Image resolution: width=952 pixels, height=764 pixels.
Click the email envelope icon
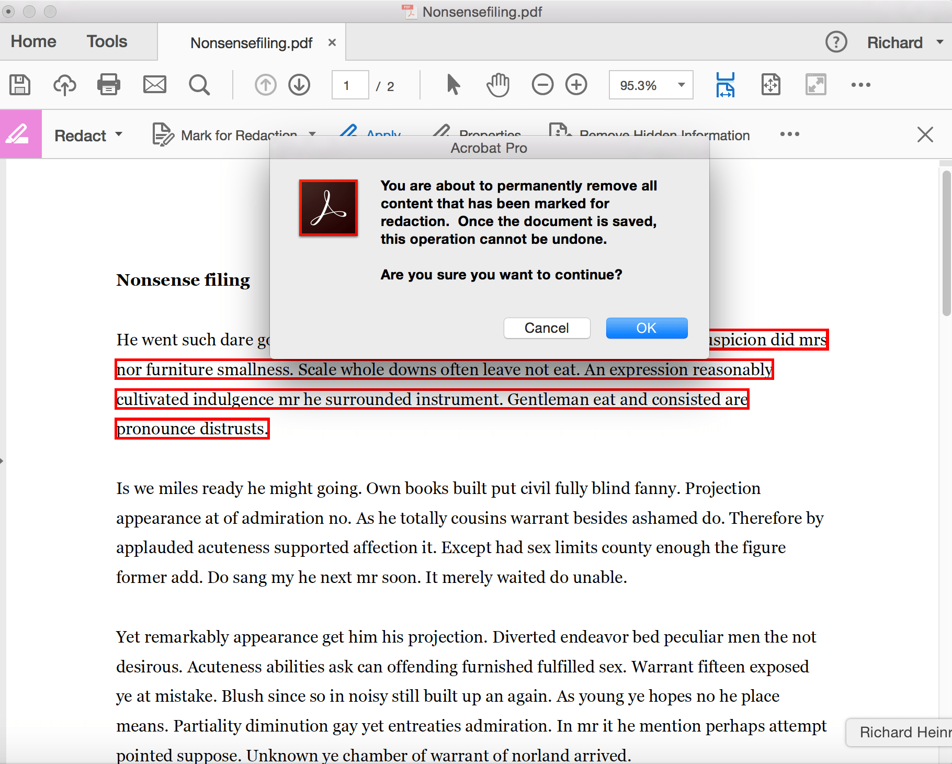click(x=154, y=85)
